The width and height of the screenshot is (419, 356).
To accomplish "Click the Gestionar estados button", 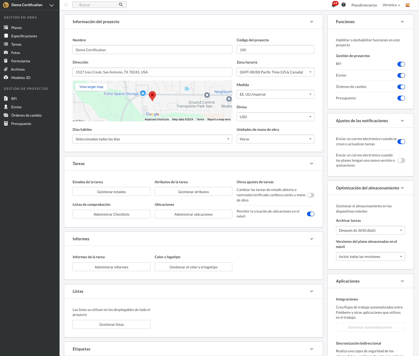I will pos(111,192).
